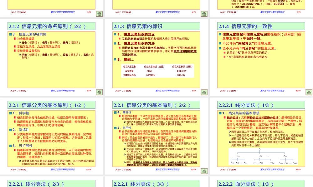Screen dimensions: 313x187
Task: Click table cell 设备数量
Action: pos(129,71)
